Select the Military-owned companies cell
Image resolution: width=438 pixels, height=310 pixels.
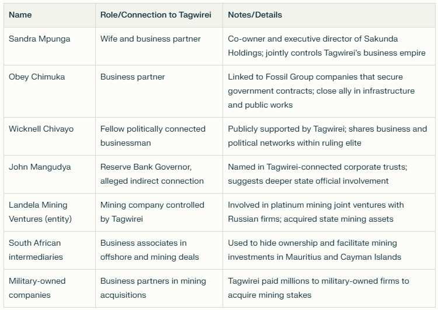(37, 288)
